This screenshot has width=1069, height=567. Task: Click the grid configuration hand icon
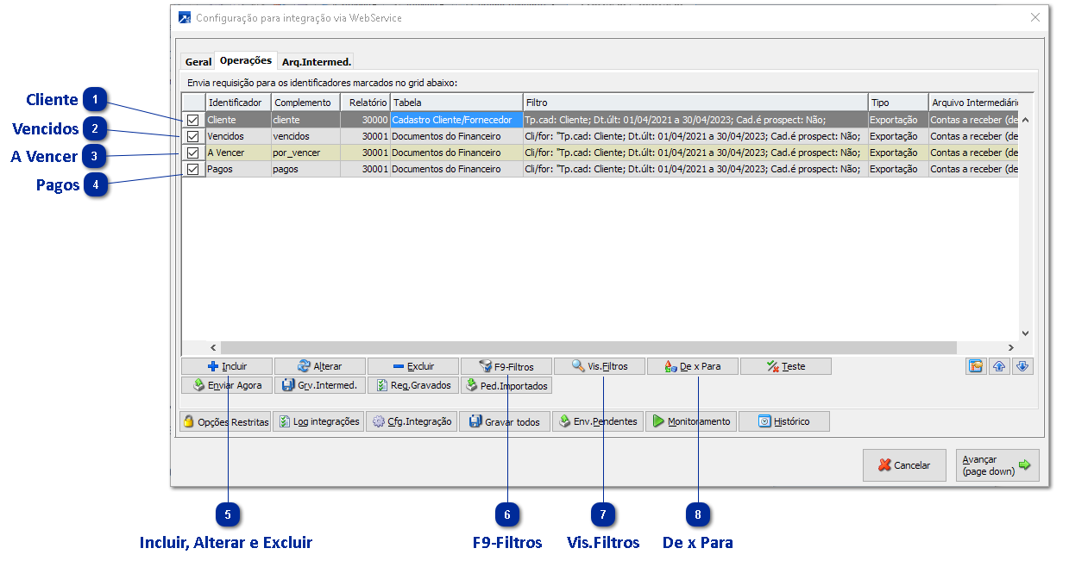pos(976,366)
